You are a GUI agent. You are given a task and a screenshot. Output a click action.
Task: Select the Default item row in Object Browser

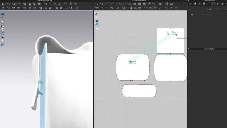207,14
